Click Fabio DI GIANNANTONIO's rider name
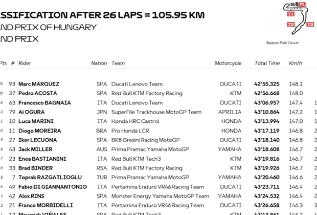This screenshot has height=215, width=317. click(53, 187)
